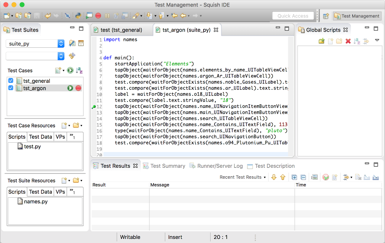
Task: Toggle the breakpoint marker on line 12
Action: click(x=94, y=107)
